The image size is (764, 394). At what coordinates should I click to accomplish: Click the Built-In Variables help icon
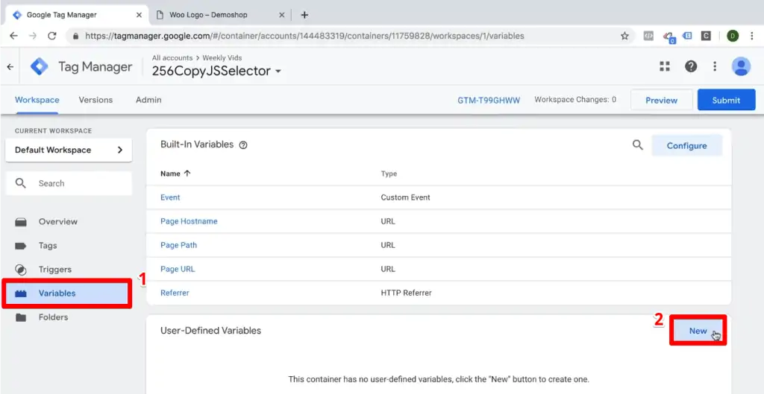click(243, 145)
